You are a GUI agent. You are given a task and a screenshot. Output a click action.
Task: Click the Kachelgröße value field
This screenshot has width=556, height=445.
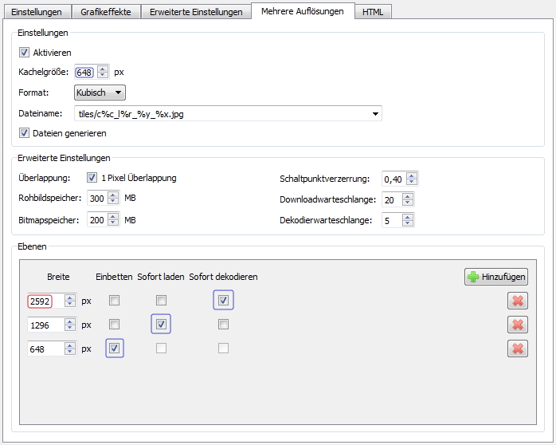(x=85, y=73)
